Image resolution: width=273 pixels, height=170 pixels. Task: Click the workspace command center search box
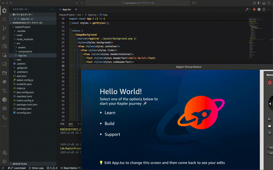coord(138,3)
